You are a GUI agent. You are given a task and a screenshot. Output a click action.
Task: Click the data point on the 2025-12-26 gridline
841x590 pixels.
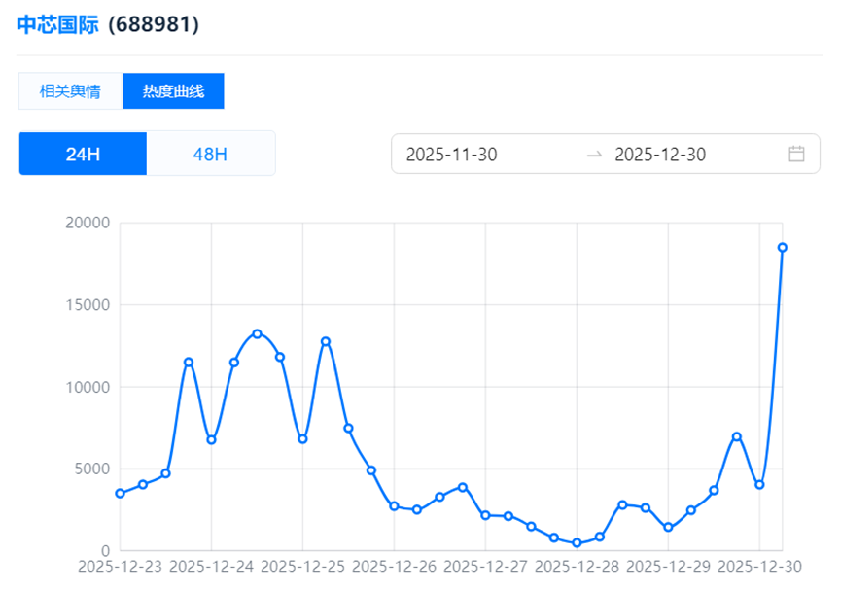pos(394,506)
